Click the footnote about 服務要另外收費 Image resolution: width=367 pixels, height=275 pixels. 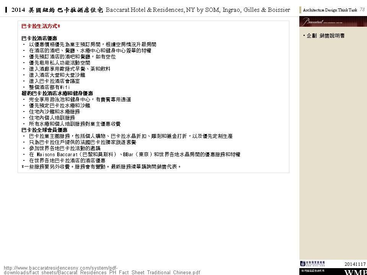click(101, 167)
